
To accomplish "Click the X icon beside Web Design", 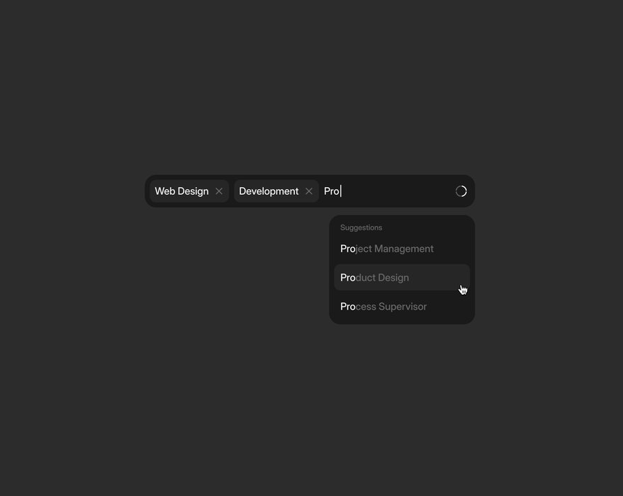I will (x=219, y=191).
